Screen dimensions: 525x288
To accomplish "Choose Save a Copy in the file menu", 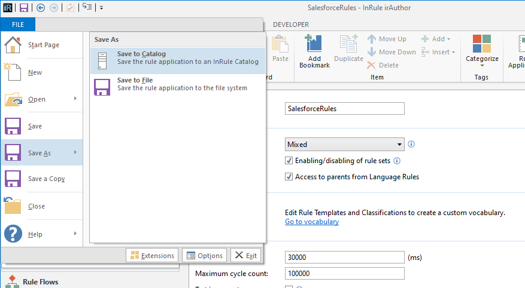I will [x=42, y=179].
